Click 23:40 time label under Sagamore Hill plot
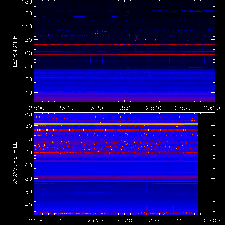This screenshot has height=225, width=225. click(154, 220)
